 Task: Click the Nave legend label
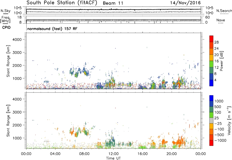(x=221, y=20)
